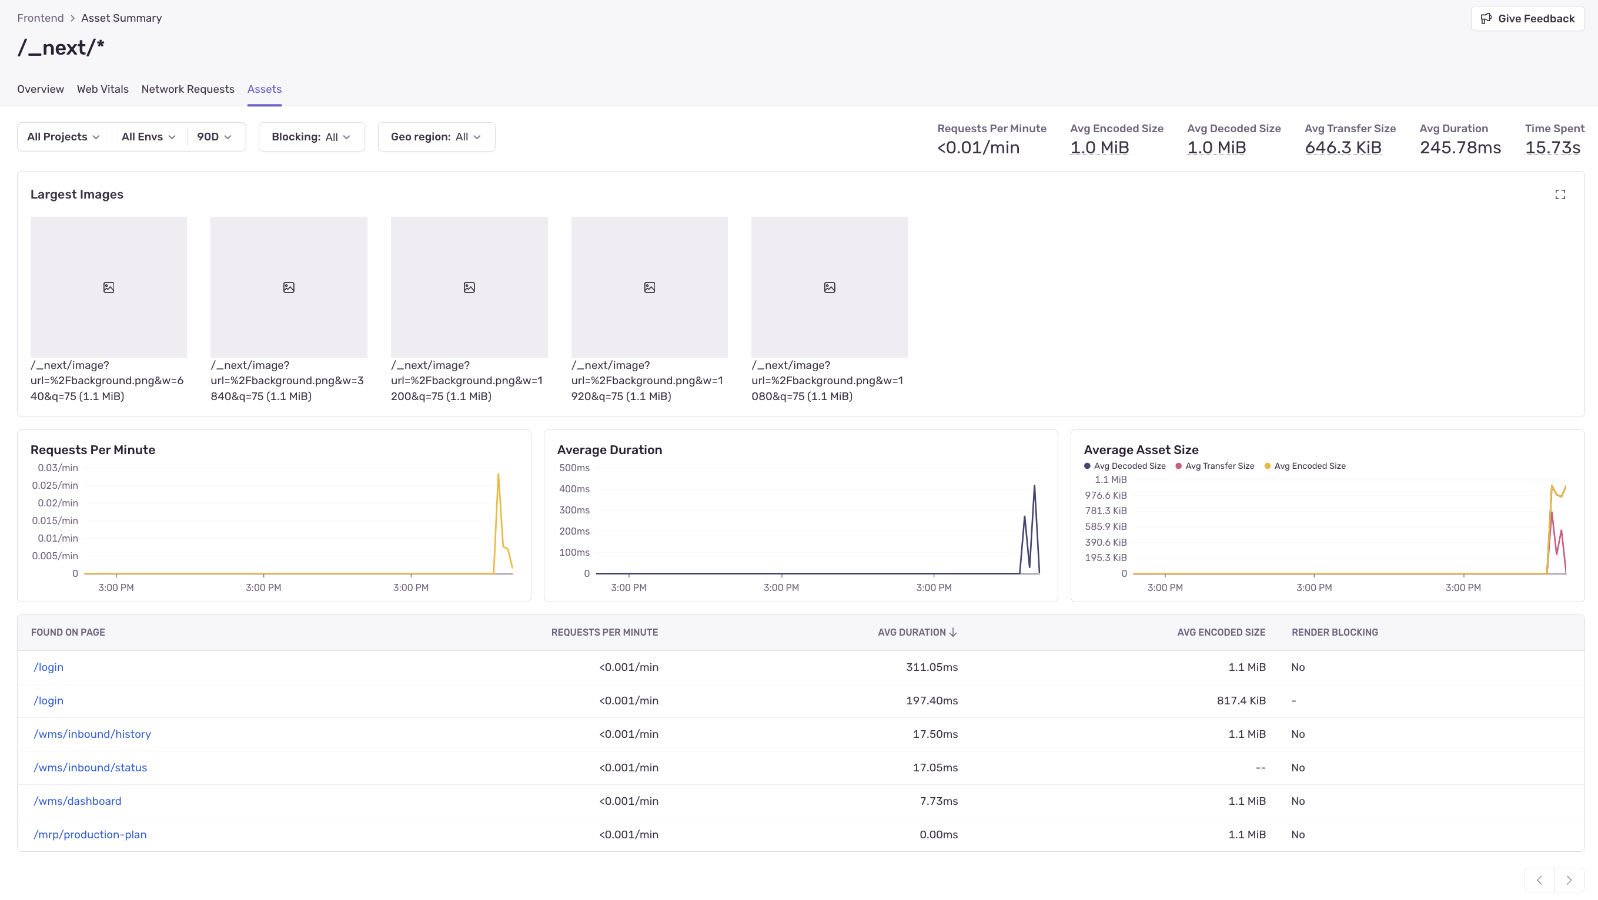Image resolution: width=1598 pixels, height=900 pixels.
Task: Switch to the Web Vitals tab
Action: [x=102, y=89]
